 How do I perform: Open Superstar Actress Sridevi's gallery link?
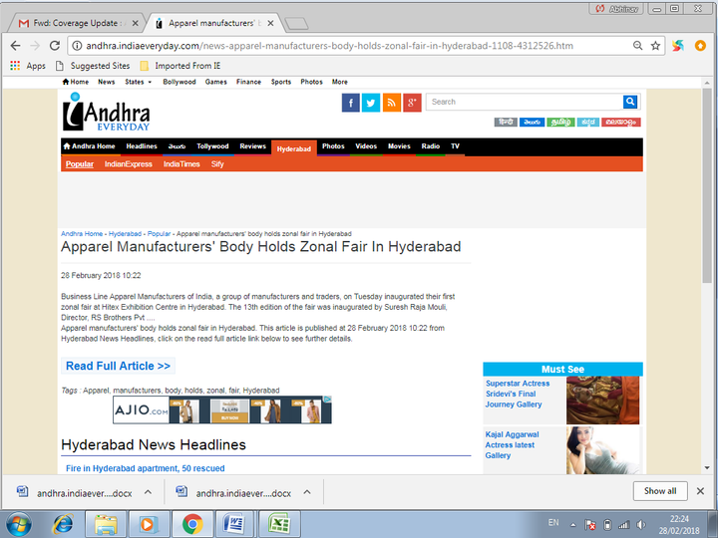pos(518,394)
